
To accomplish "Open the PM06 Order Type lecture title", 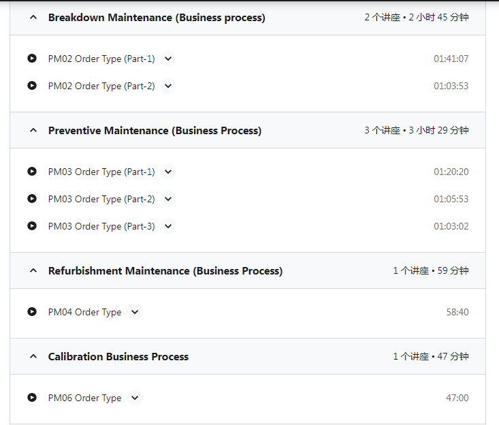I will (84, 398).
